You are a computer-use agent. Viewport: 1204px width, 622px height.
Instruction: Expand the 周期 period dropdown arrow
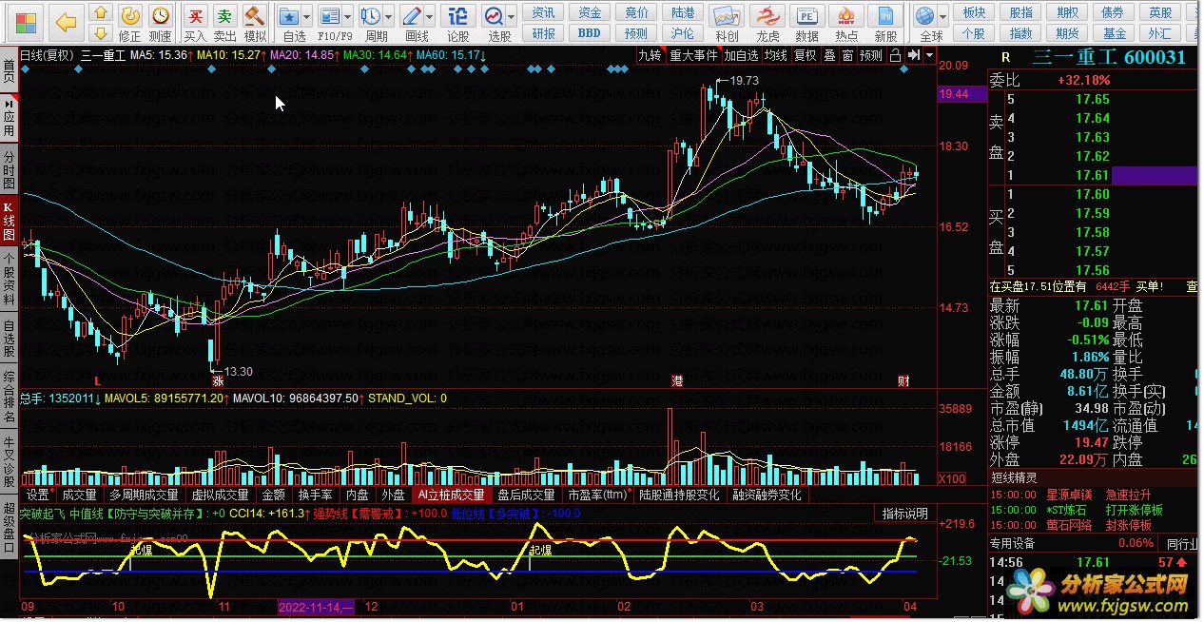click(x=389, y=16)
